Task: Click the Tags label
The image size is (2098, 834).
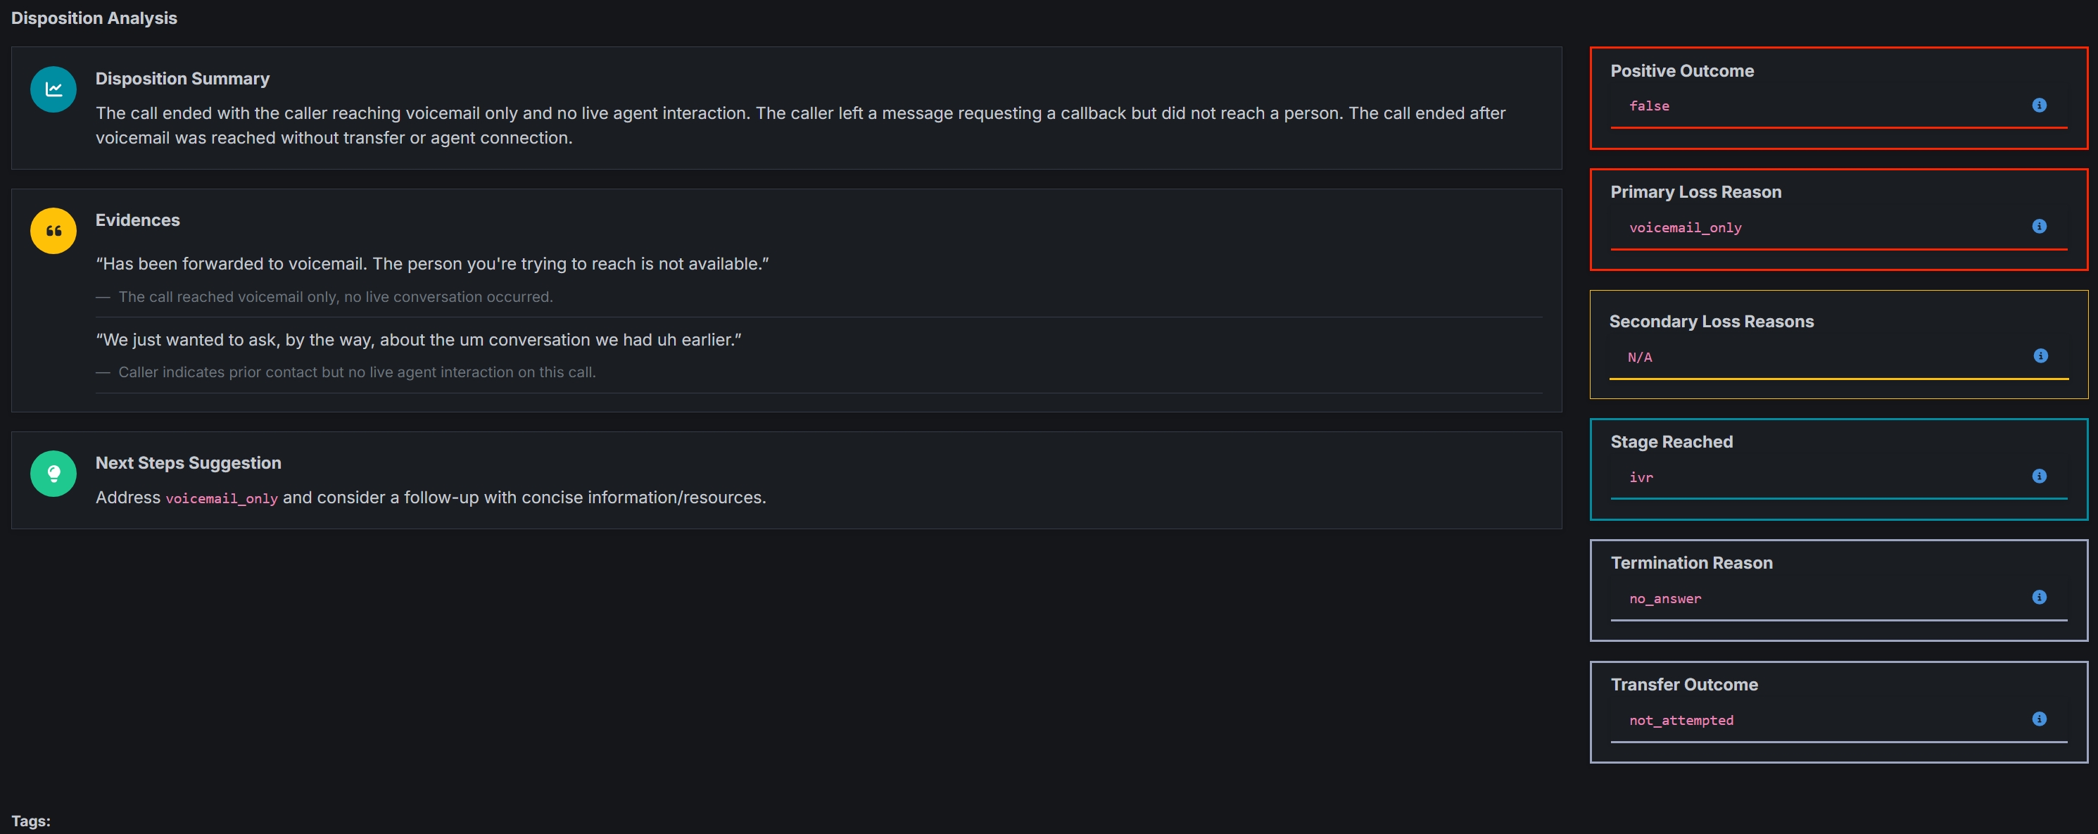Action: (31, 821)
